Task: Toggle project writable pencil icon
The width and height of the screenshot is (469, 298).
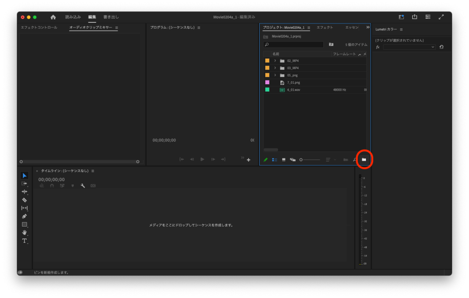Action: [x=266, y=160]
